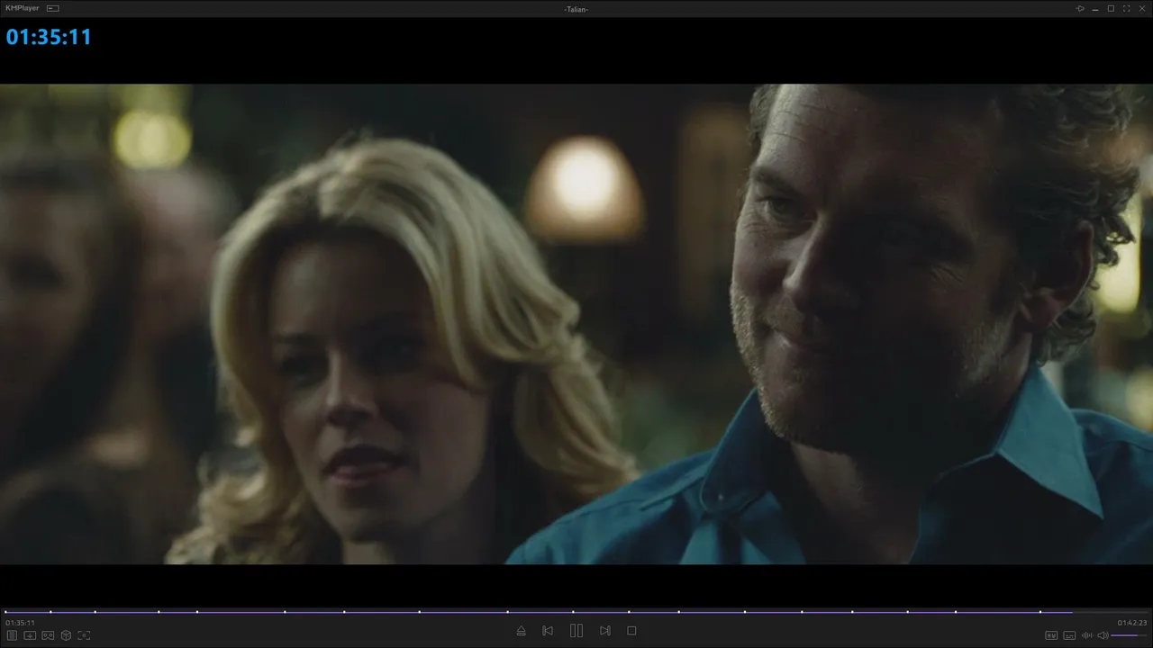Click the movie video frame
Screen dimensions: 1153x648
576,324
